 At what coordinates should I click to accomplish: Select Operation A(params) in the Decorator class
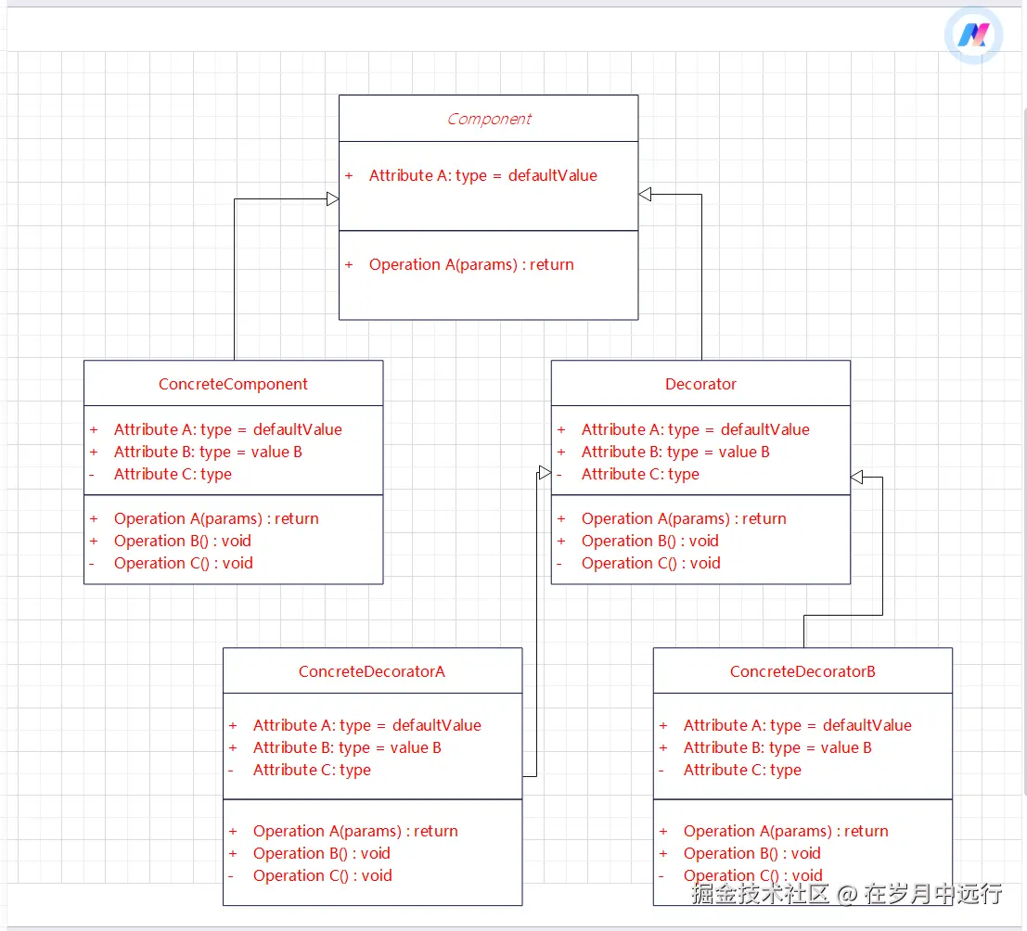pyautogui.click(x=684, y=518)
